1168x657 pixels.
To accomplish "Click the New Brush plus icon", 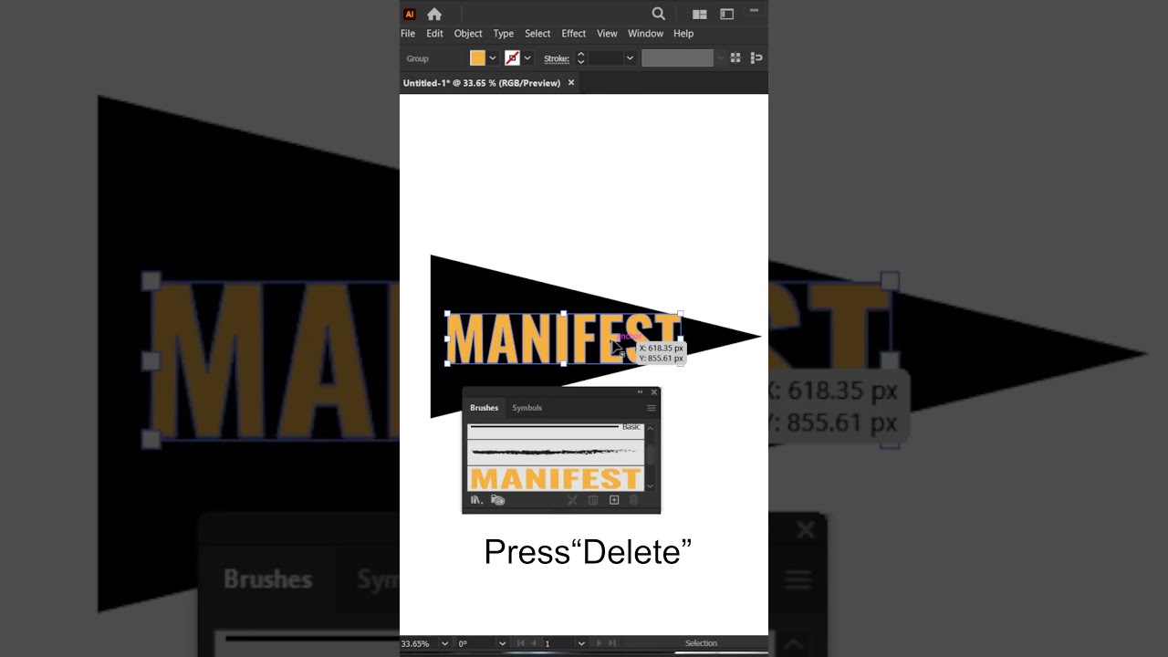I will [x=614, y=500].
